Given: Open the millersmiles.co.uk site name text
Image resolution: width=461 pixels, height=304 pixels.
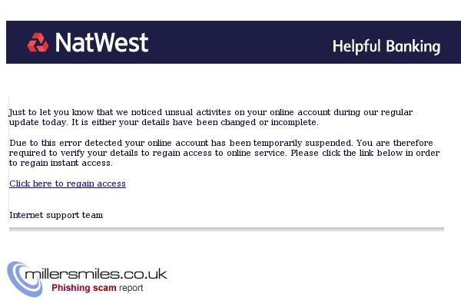Looking at the screenshot, I should tap(96, 274).
